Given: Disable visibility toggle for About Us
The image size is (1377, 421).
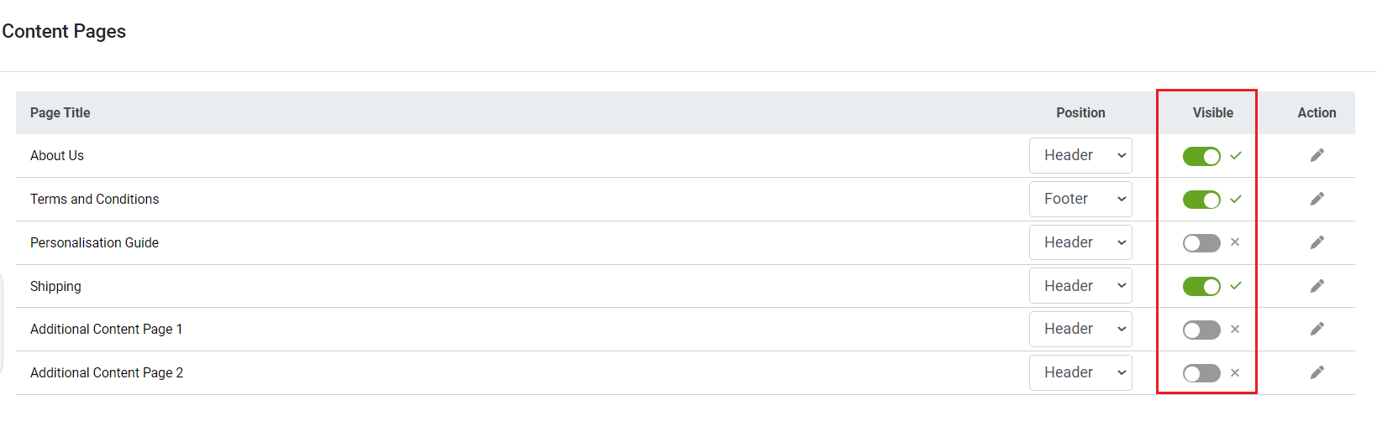Looking at the screenshot, I should (1201, 156).
